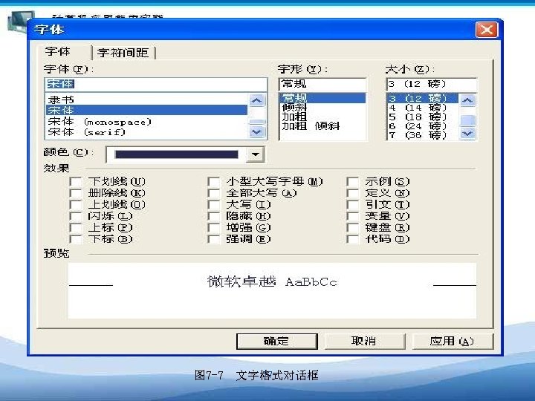Select size 5 (18 磅)
This screenshot has width=535, height=401.
pos(422,117)
